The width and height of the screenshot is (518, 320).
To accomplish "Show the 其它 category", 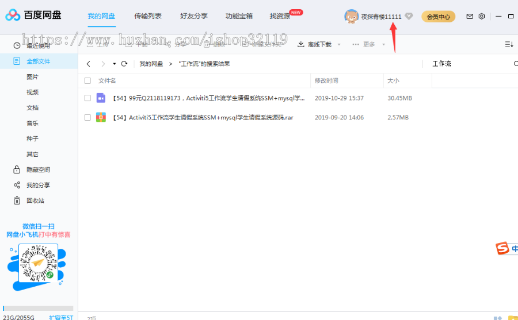I will click(32, 154).
